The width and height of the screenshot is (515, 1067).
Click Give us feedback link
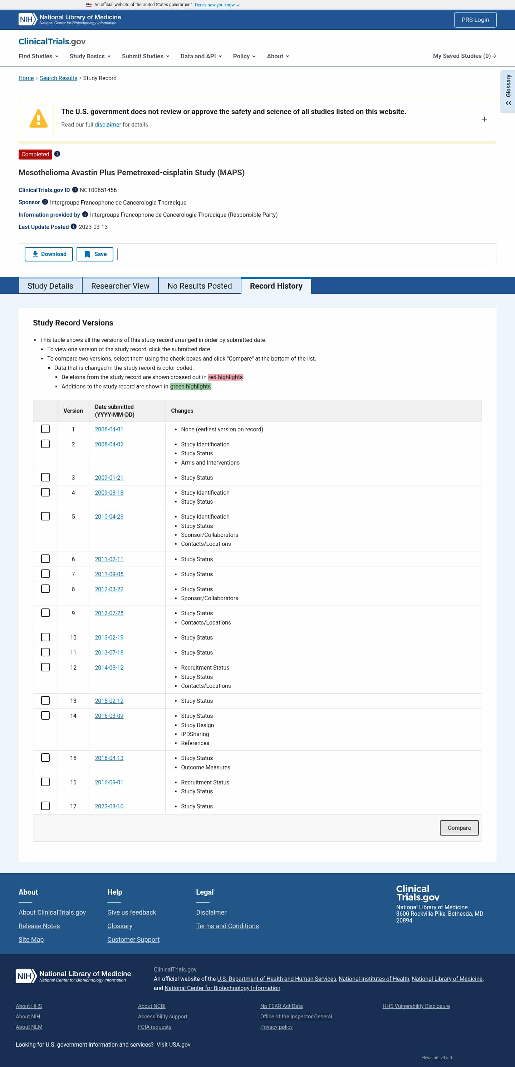pyautogui.click(x=132, y=912)
